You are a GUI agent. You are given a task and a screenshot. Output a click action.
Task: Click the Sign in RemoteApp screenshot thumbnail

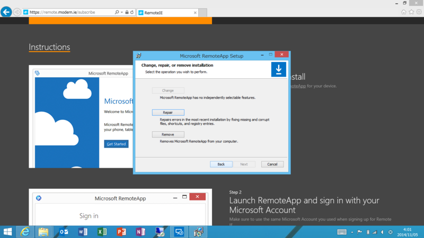[120, 207]
